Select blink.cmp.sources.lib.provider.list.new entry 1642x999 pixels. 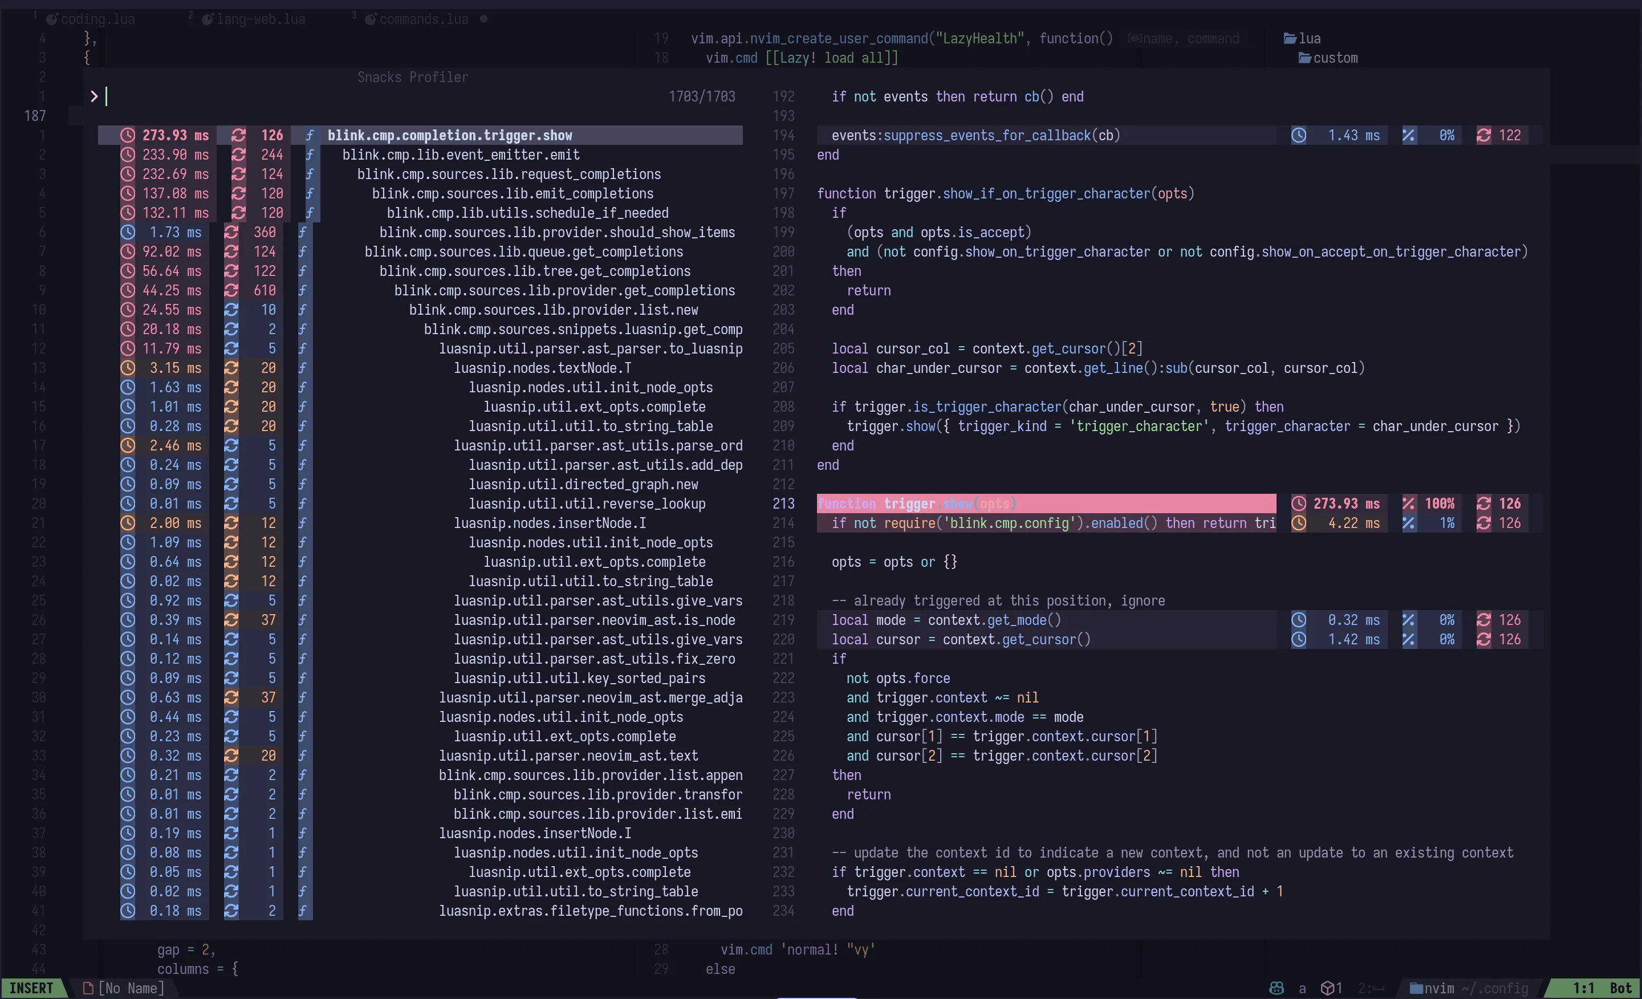pos(421,310)
